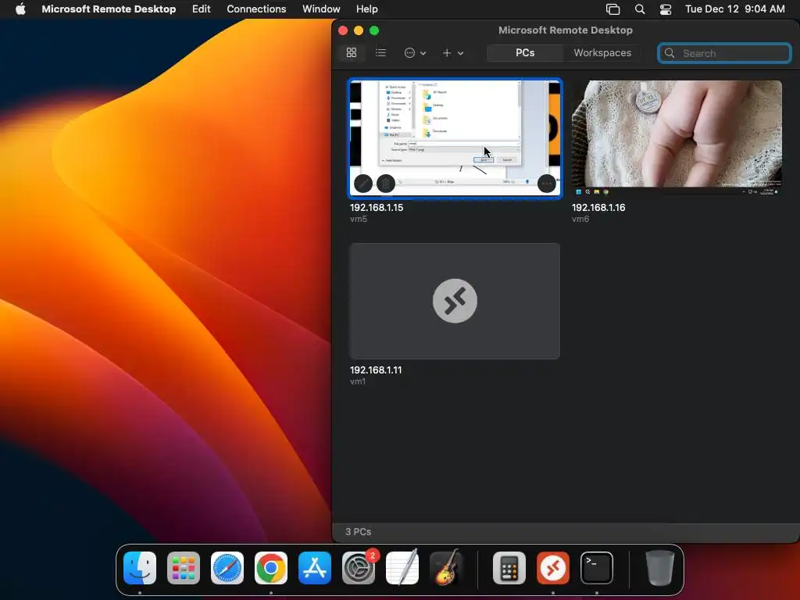Screen dimensions: 800x600
Task: Delete the 192.168.1.15 PC with trash icon
Action: [x=386, y=184]
